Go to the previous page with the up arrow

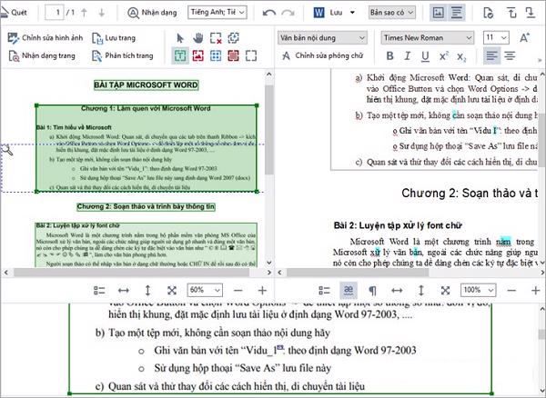[84, 13]
